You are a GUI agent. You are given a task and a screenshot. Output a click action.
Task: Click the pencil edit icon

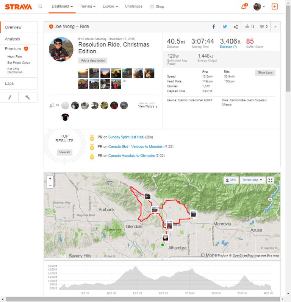pos(10,97)
